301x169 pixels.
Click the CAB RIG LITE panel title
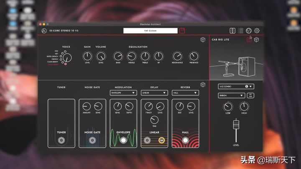pos(220,40)
